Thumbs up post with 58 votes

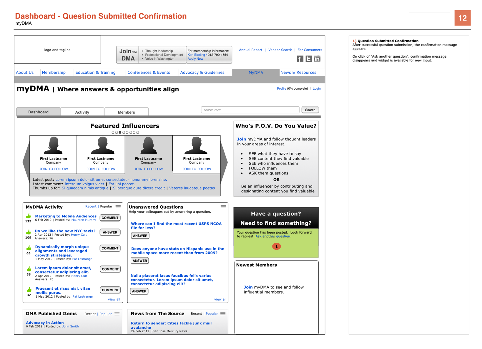pyautogui.click(x=29, y=269)
